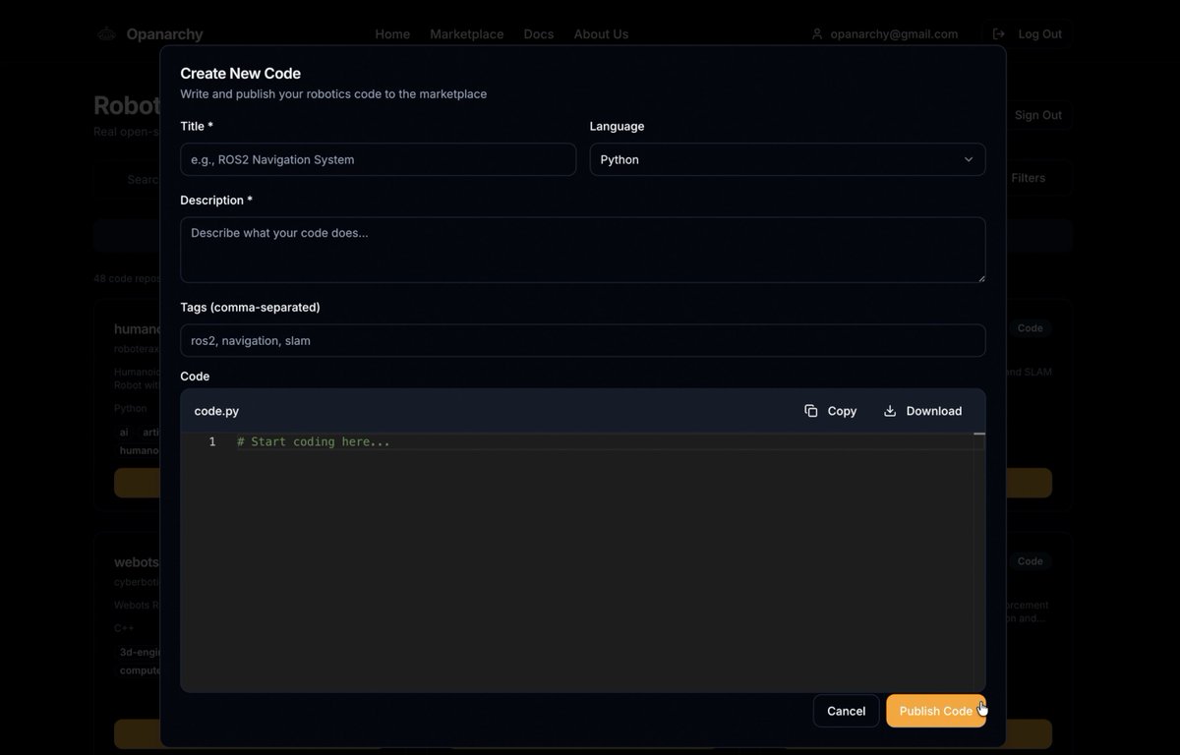
Task: Cancel the Create New Code dialog
Action: (x=846, y=710)
